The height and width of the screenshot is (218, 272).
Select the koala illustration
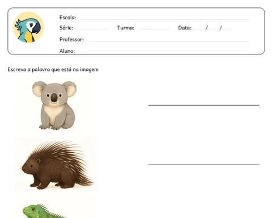point(54,106)
